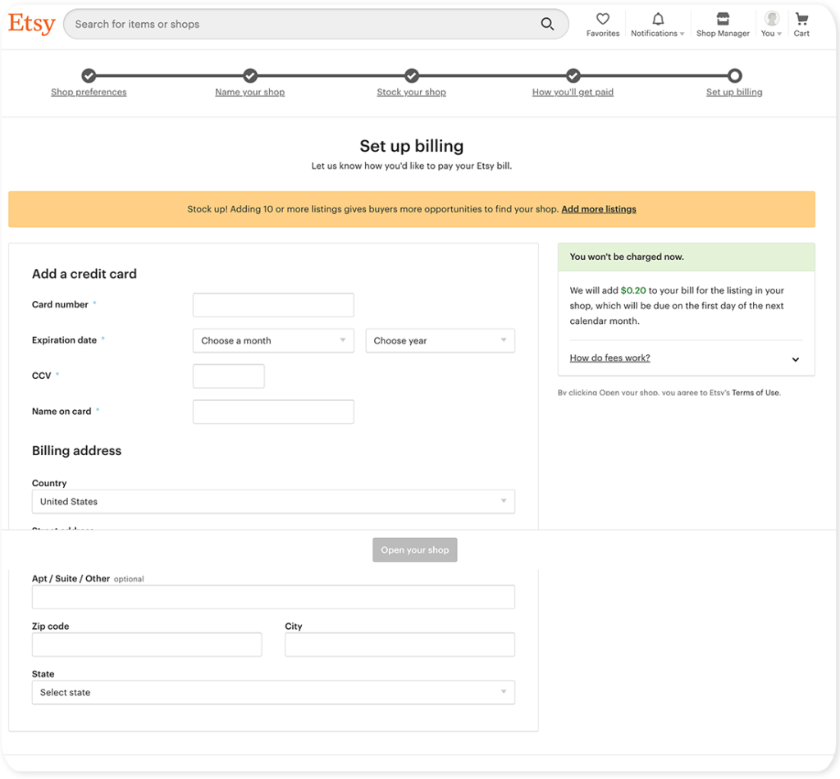Open the Cart icon
Viewport: 840px width, 779px height.
(x=801, y=19)
